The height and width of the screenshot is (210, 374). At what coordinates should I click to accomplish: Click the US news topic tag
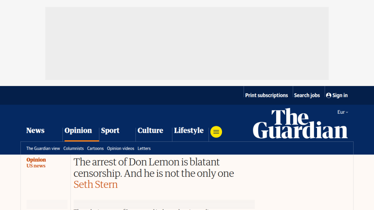click(36, 166)
